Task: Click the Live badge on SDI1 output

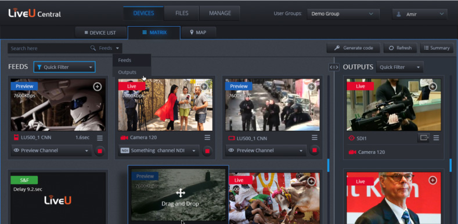Action: [360, 86]
